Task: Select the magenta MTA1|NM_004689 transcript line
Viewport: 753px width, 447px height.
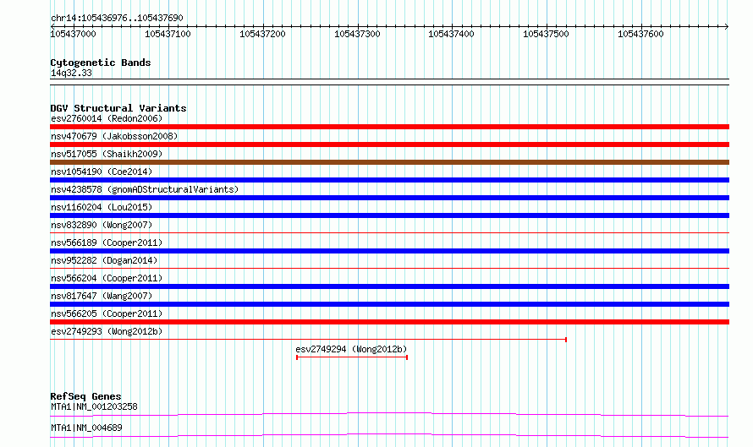Action: tap(389, 435)
